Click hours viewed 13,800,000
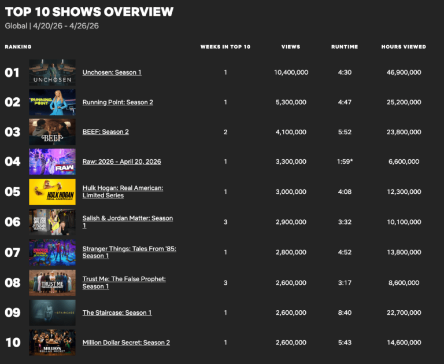444x364 pixels. (x=404, y=252)
